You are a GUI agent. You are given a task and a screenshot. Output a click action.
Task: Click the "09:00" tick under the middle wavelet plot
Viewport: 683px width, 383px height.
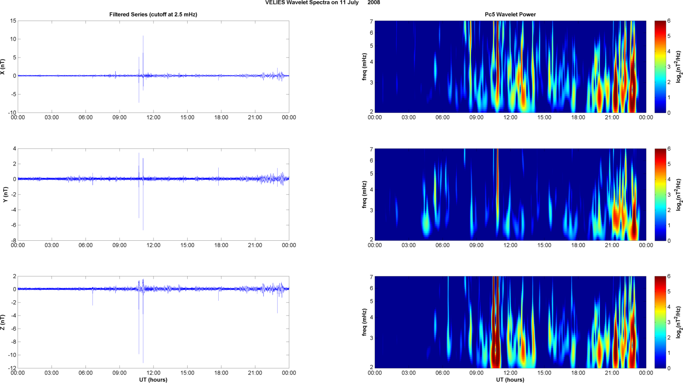(476, 245)
